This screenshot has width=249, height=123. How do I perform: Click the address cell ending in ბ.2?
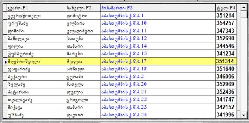(158, 77)
